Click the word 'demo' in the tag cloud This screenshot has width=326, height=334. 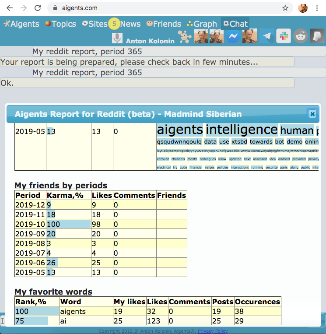294,142
